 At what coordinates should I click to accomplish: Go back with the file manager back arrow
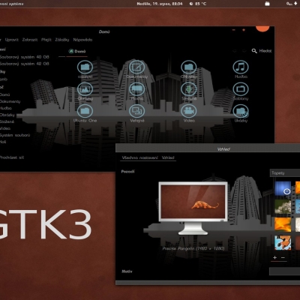coord(234,51)
